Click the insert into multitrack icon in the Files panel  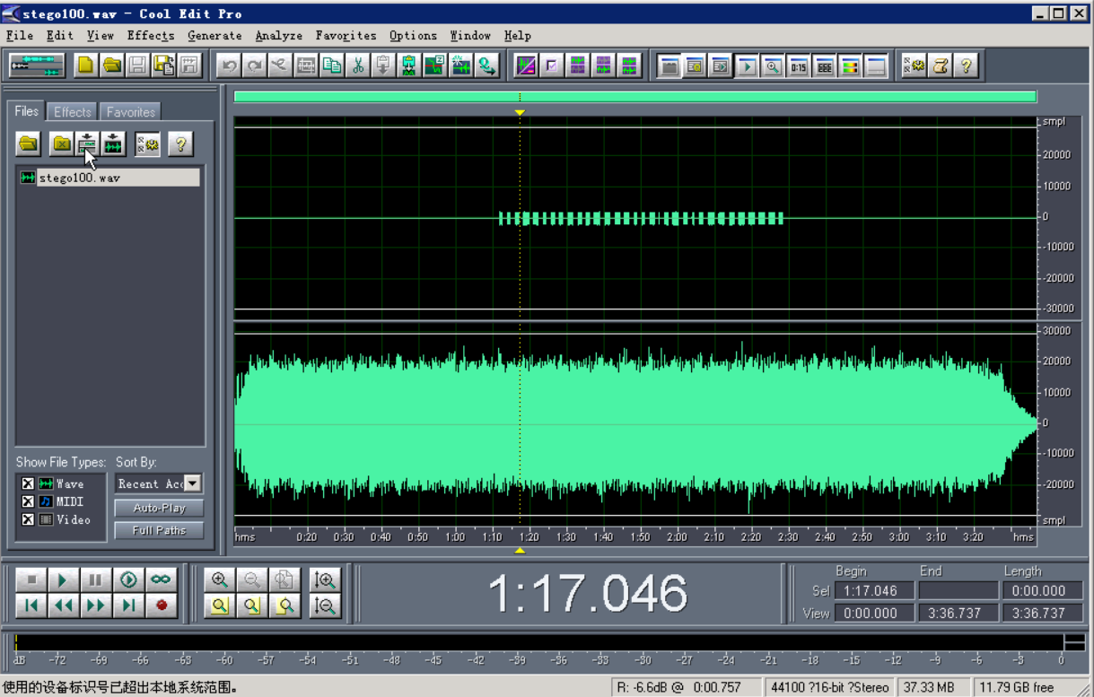coord(87,144)
